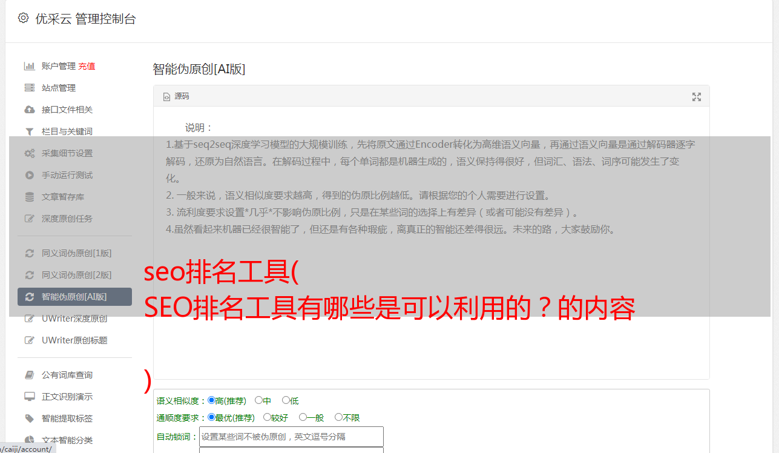
Task: Select 中 for 语义相似度
Action: point(263,400)
